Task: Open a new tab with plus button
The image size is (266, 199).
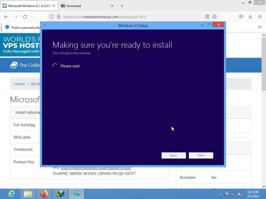Action: tap(122, 6)
